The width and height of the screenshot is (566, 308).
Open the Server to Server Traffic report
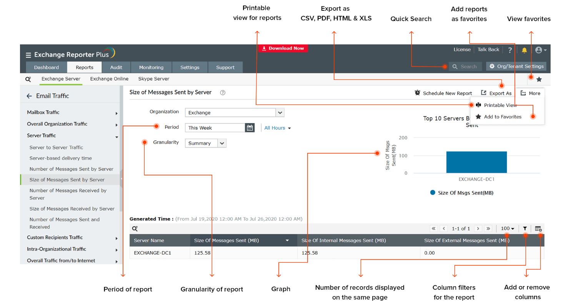coord(56,147)
